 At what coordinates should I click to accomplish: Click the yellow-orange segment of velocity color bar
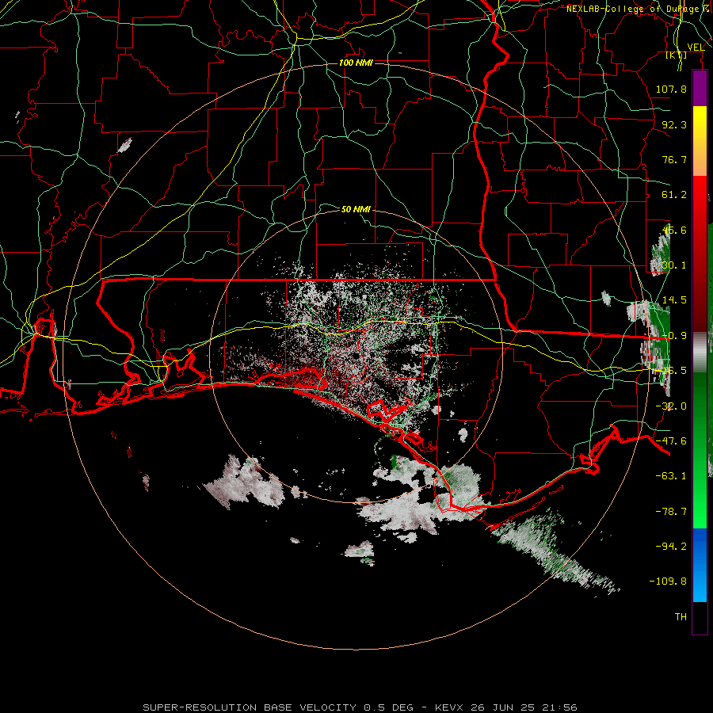[x=700, y=141]
